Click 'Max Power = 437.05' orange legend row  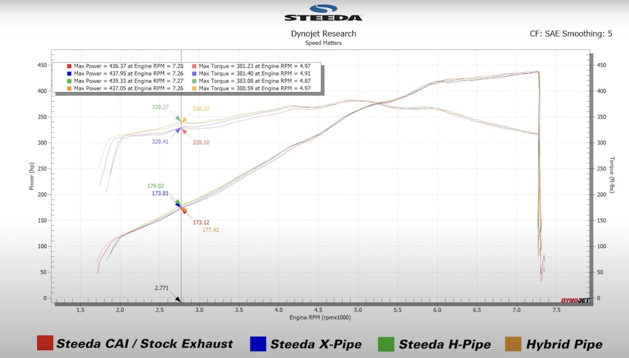click(x=125, y=88)
